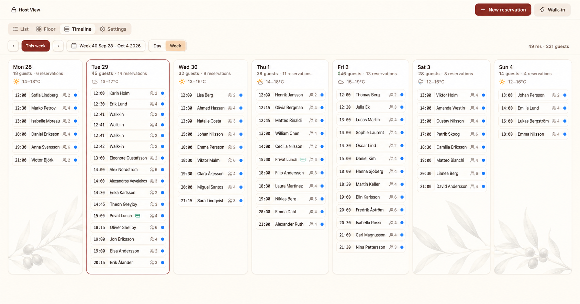
Task: Click the cloud icon on Fri 2
Action: [x=341, y=82]
